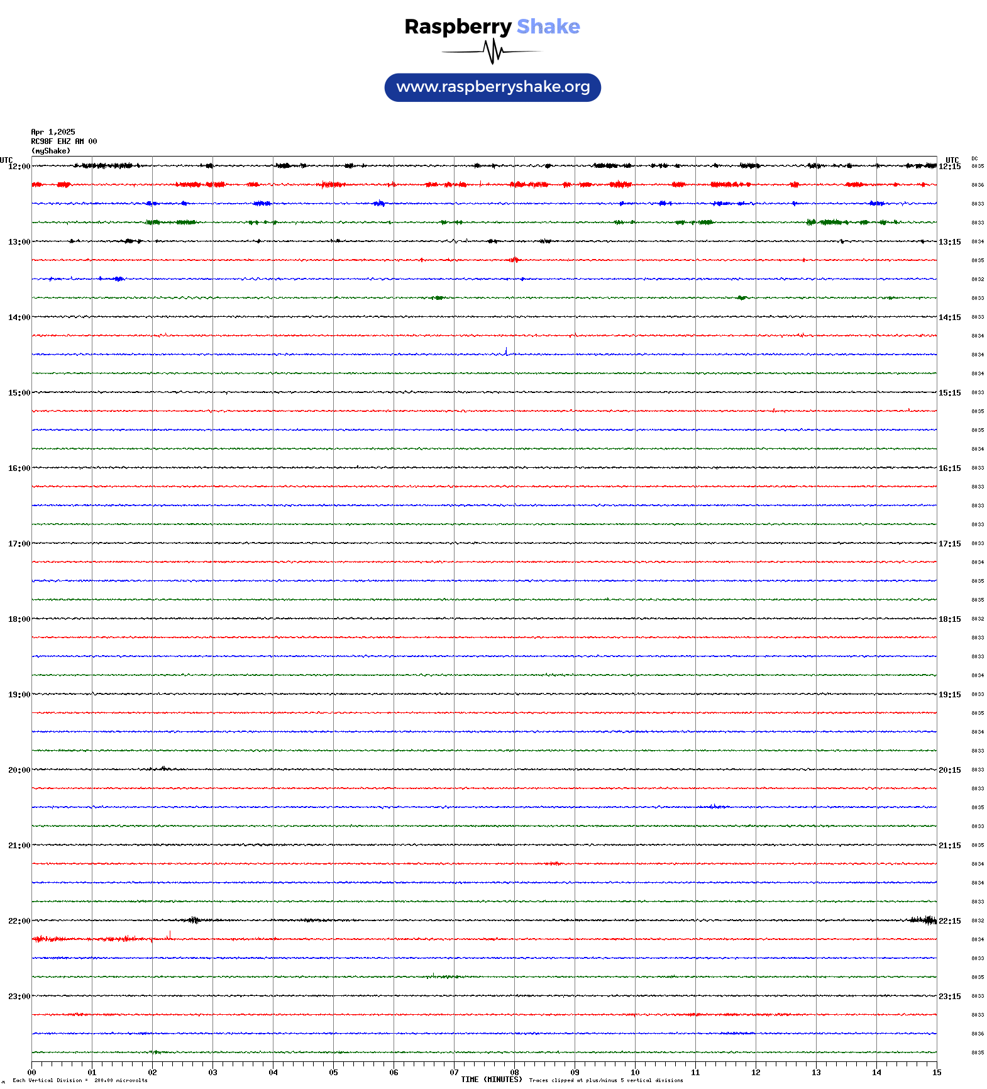This screenshot has height=1089, width=987.
Task: Click the 16:00 left time label
Action: [19, 468]
